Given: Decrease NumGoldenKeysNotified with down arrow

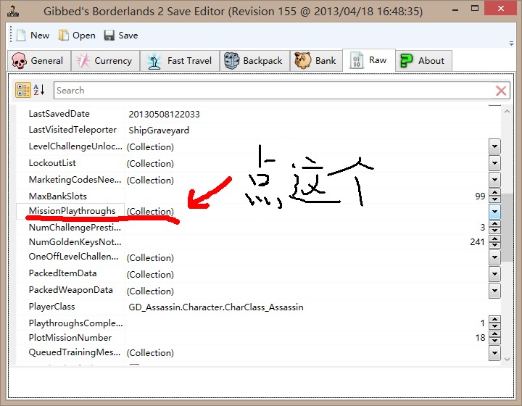Looking at the screenshot, I should point(494,245).
